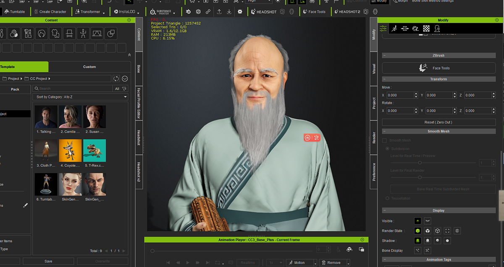Click the chain link icon in toolbar
The width and height of the screenshot is (504, 267).
pyautogui.click(x=208, y=12)
